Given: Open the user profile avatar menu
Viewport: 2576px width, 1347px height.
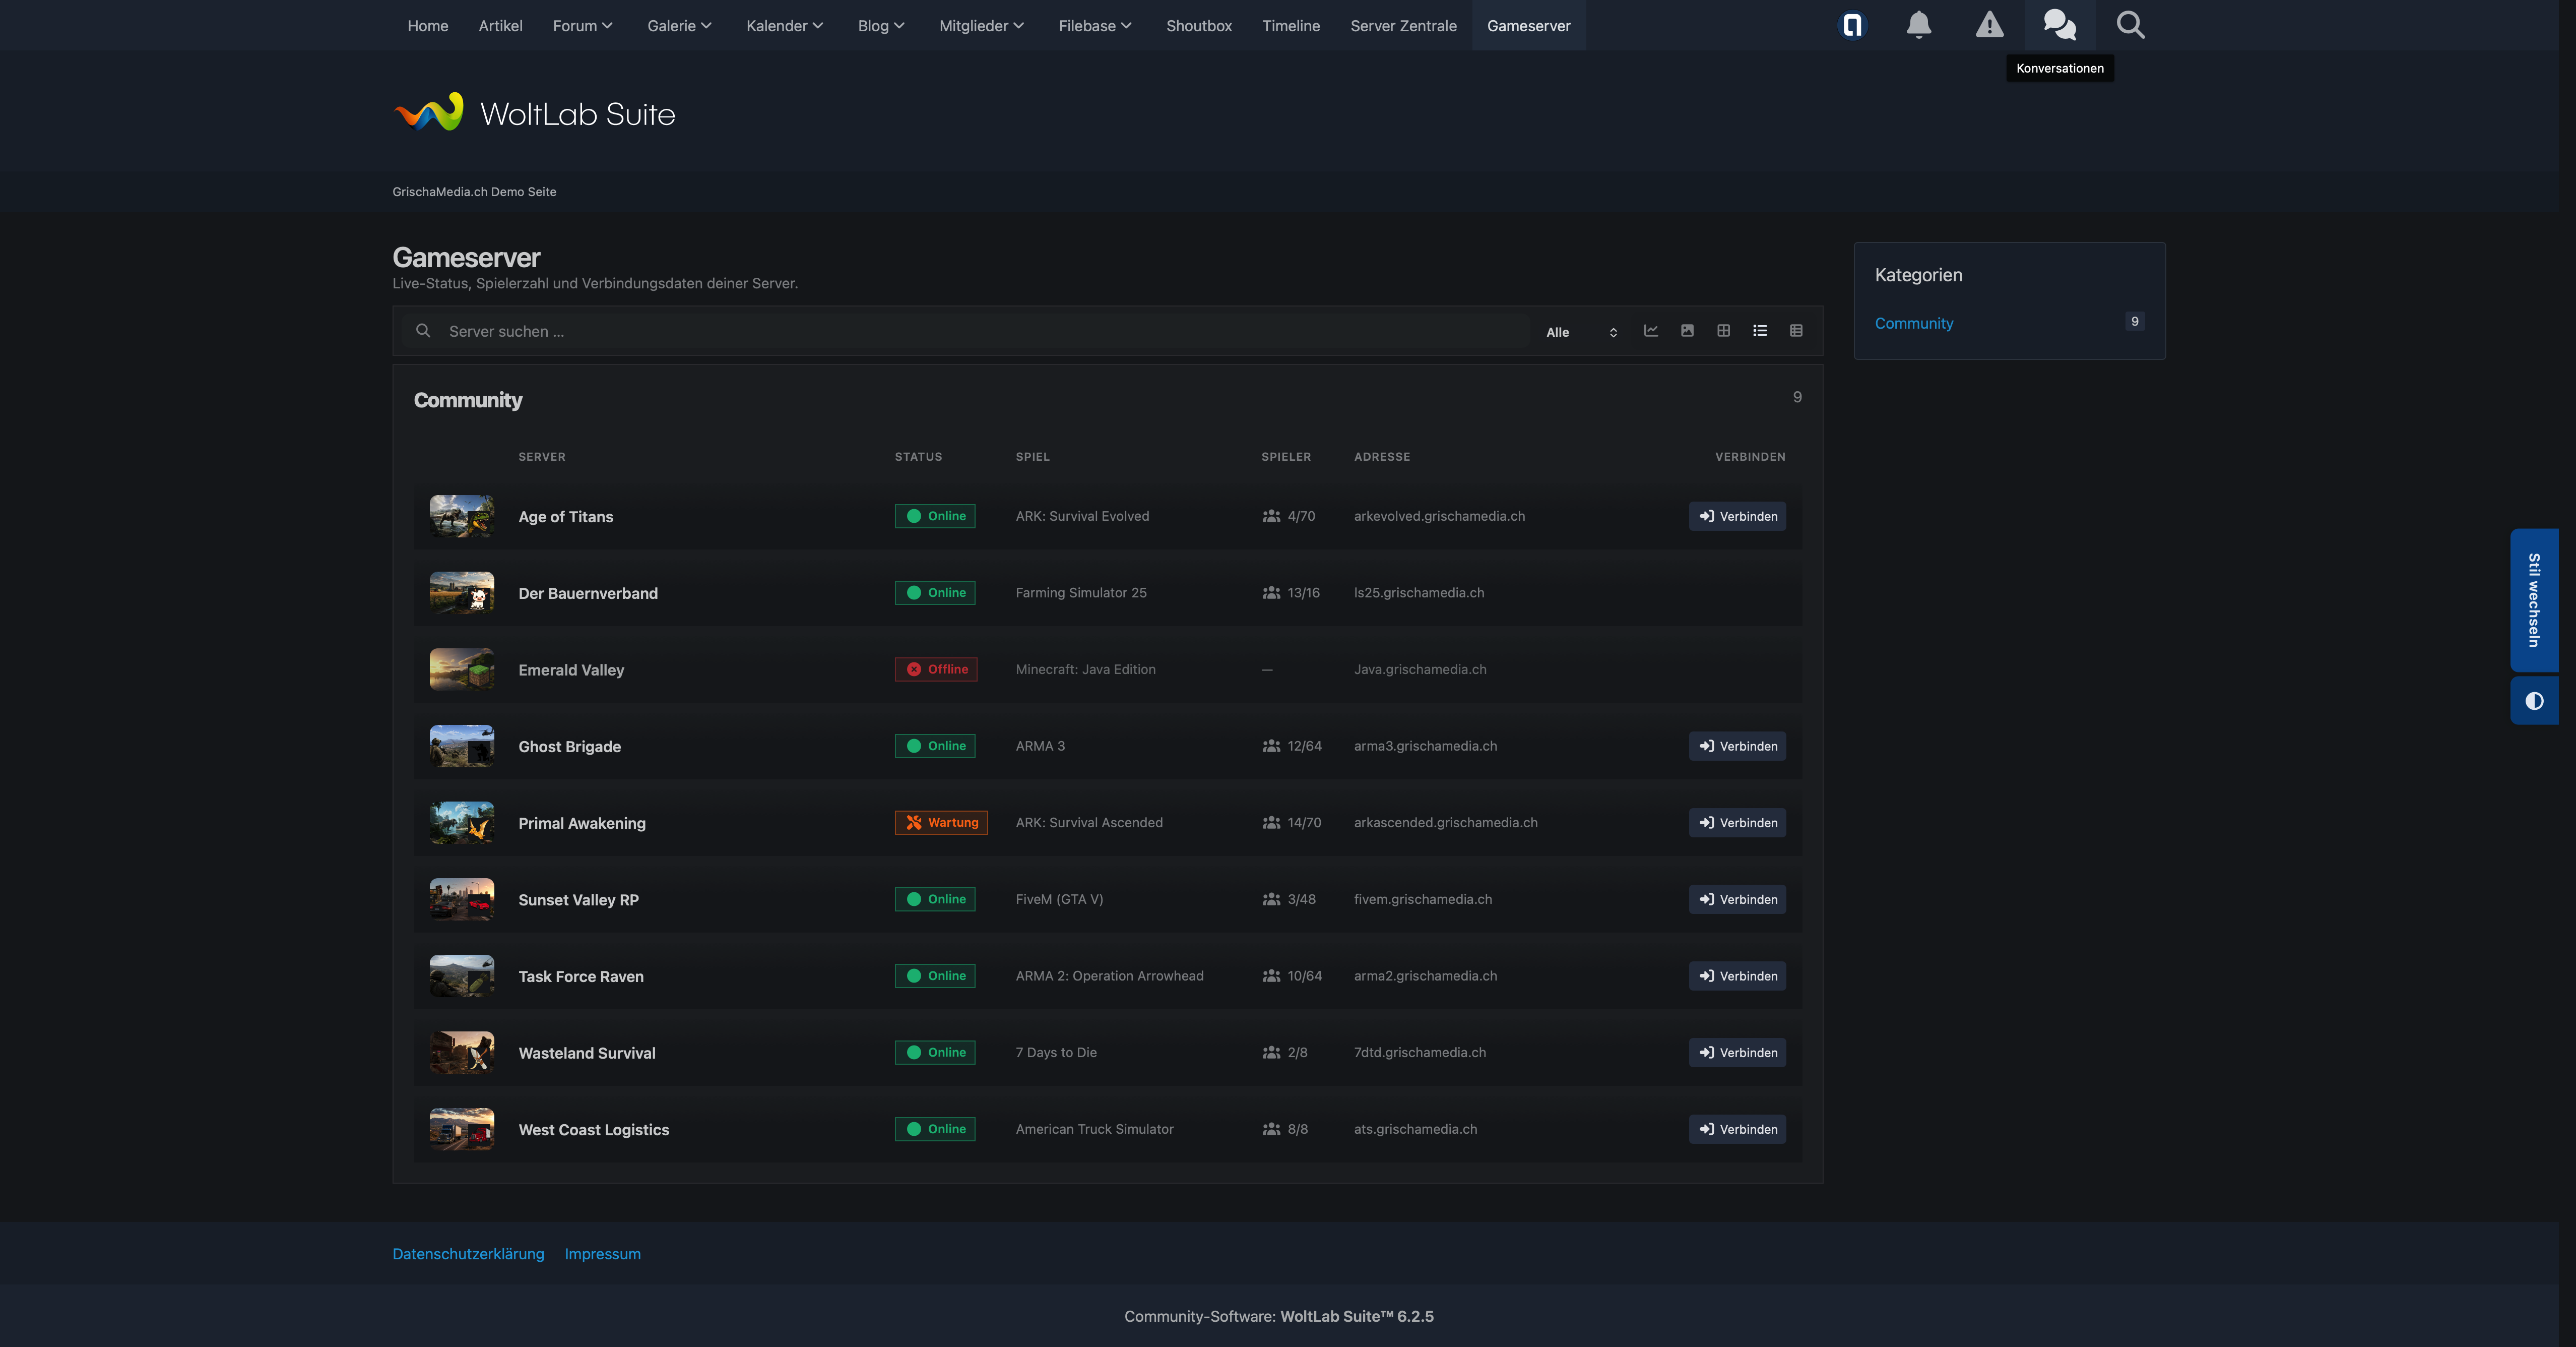Looking at the screenshot, I should 1852,25.
